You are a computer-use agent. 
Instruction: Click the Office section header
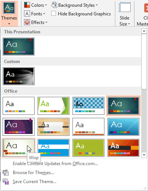71,91
